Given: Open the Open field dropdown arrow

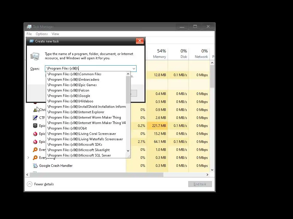Looking at the screenshot, I should (x=134, y=68).
